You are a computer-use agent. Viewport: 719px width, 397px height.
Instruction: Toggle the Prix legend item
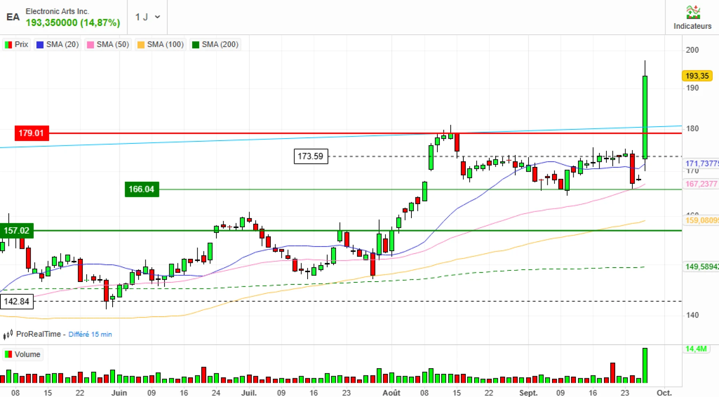pyautogui.click(x=16, y=44)
